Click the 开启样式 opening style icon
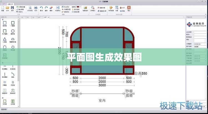This screenshot has width=208, height=114. tap(58, 9)
